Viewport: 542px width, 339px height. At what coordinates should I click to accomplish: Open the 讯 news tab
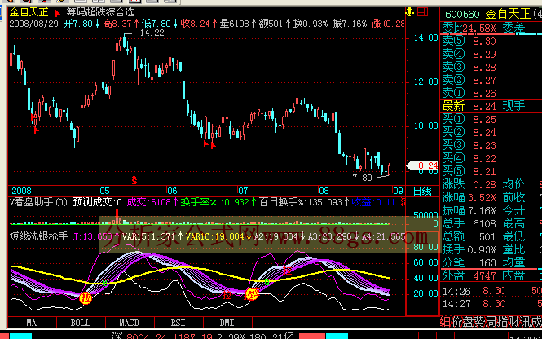point(526,322)
